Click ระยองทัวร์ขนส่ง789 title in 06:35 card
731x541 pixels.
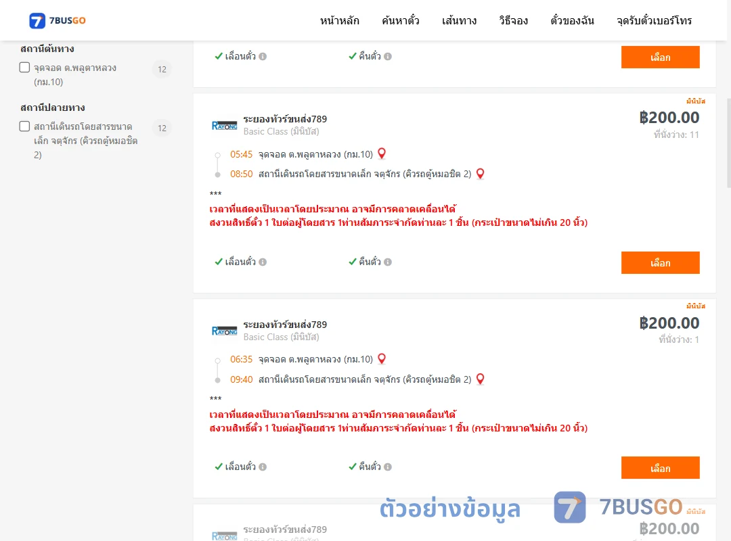285,325
